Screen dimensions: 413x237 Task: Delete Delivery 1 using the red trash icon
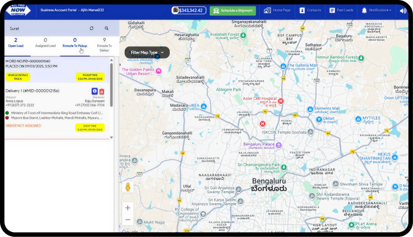pyautogui.click(x=102, y=91)
